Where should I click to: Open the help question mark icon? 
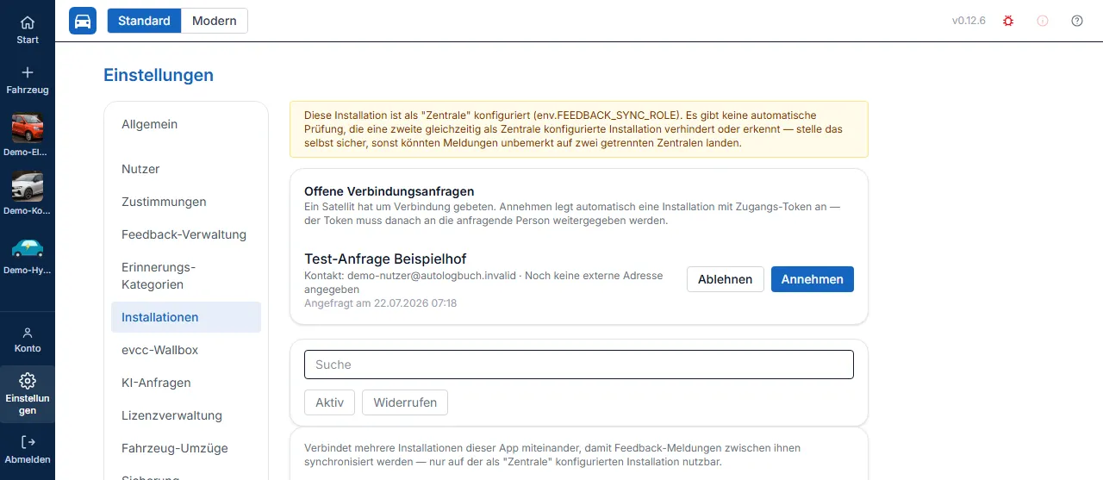(x=1077, y=21)
